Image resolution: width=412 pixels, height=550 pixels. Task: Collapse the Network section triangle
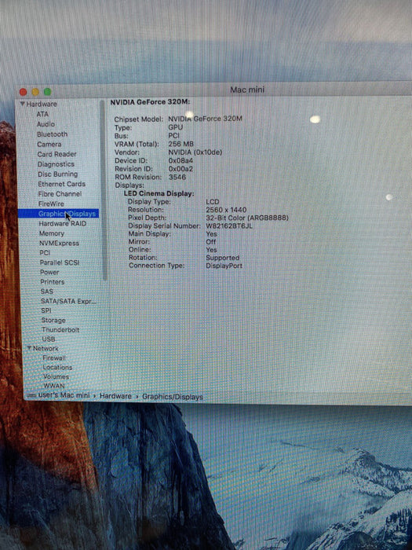30,348
